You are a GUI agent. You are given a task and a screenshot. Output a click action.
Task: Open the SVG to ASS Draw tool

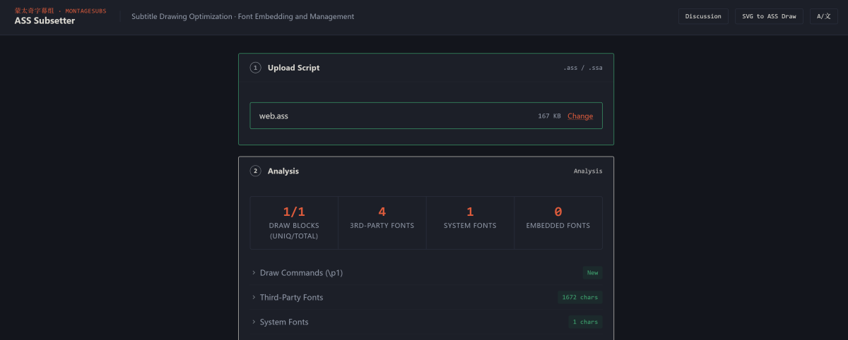tap(769, 16)
